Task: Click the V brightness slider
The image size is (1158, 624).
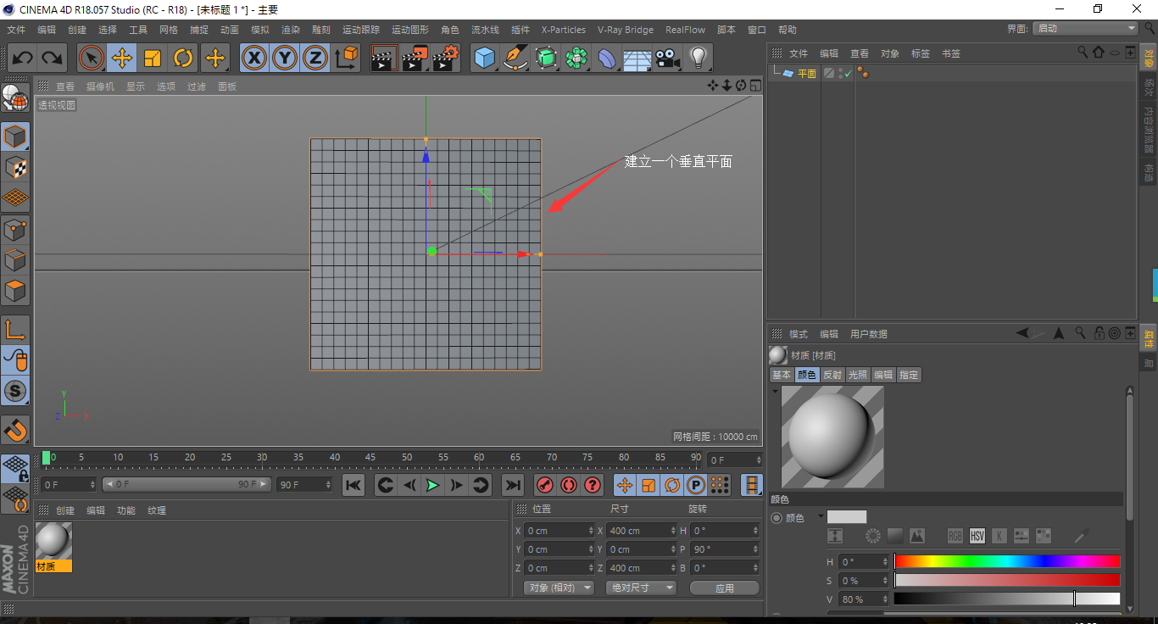Action: (x=1007, y=599)
